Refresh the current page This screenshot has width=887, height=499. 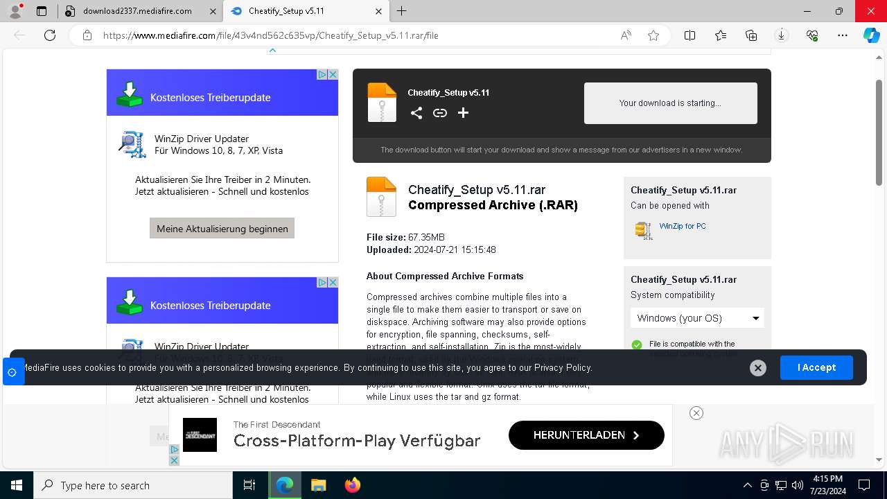50,35
